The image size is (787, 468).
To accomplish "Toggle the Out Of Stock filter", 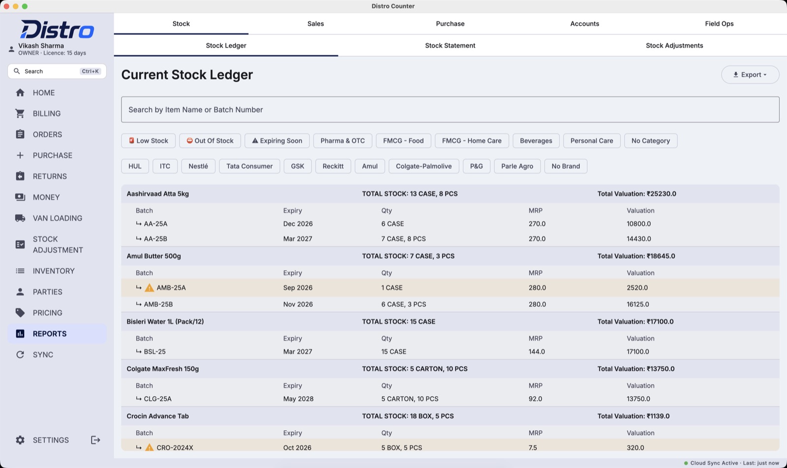I will tap(210, 141).
